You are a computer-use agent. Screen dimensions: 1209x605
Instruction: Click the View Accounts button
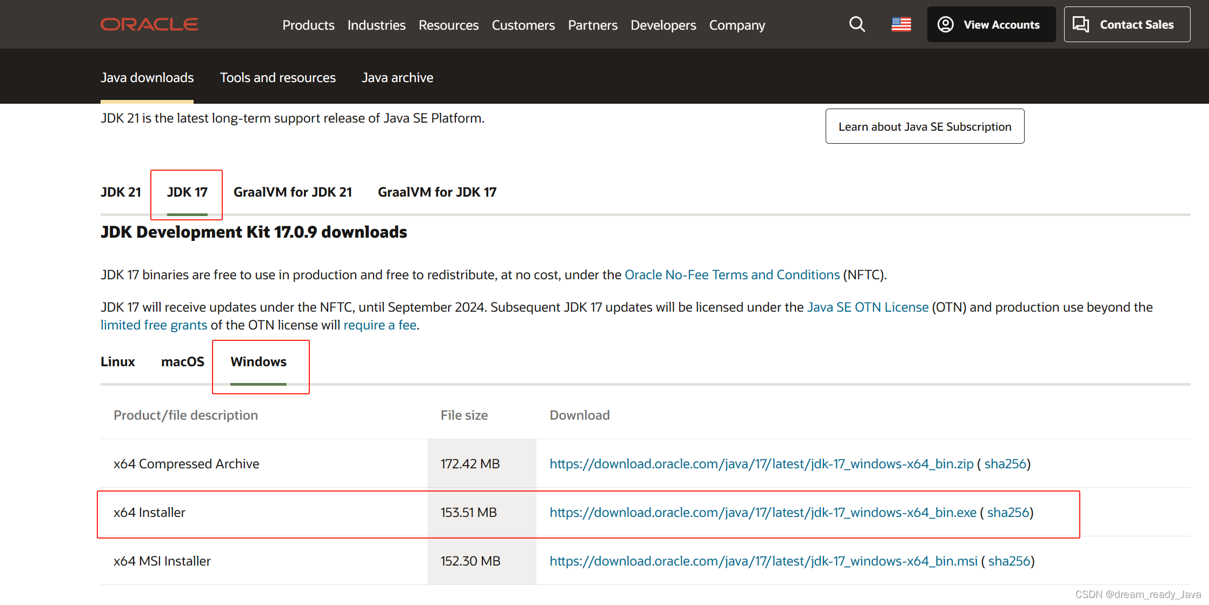tap(991, 24)
